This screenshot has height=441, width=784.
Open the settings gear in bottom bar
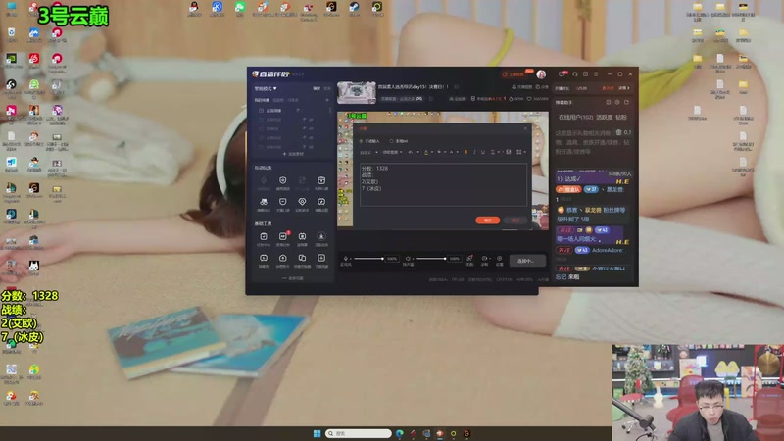pyautogui.click(x=499, y=259)
